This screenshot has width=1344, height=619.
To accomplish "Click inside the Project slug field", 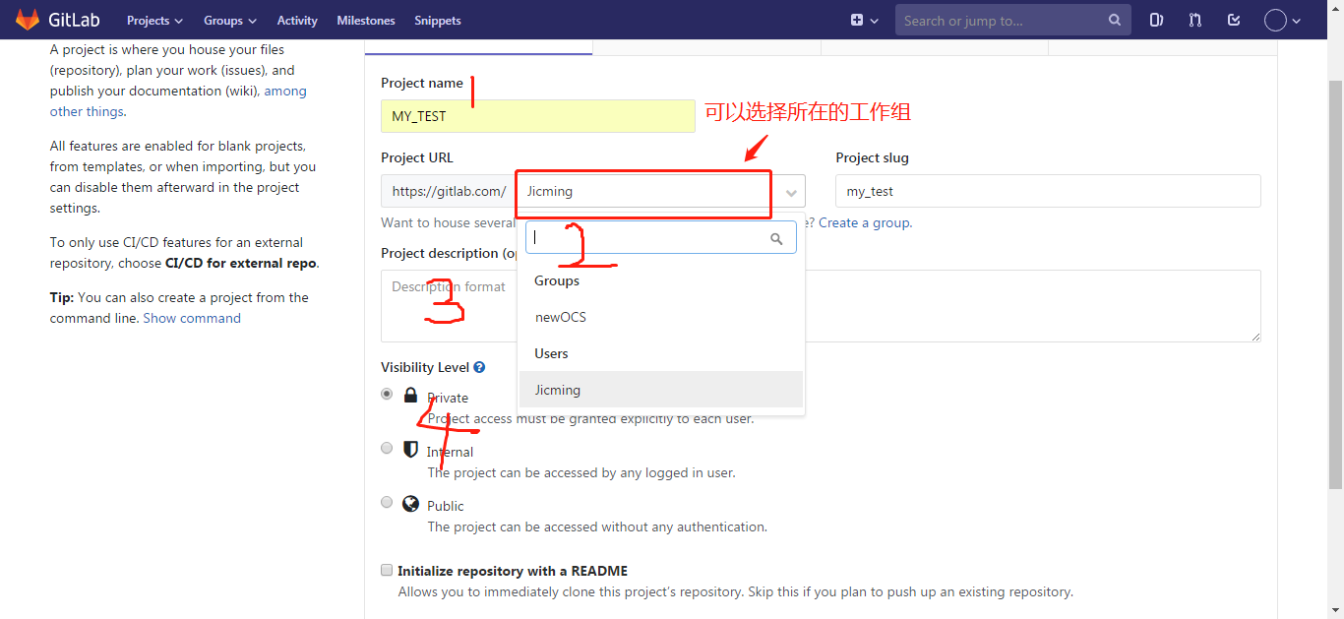I will coord(1047,191).
